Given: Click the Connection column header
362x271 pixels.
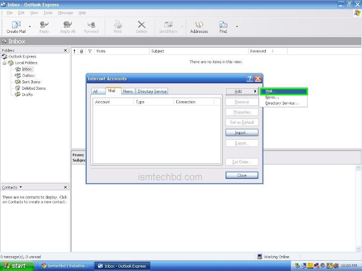Looking at the screenshot, I should coord(194,102).
